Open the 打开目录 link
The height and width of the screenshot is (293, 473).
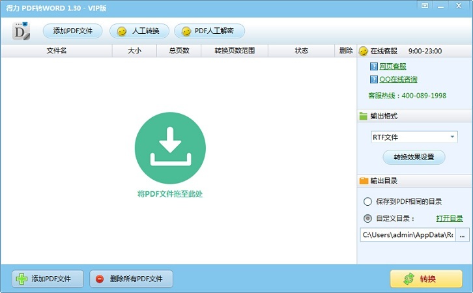(450, 218)
